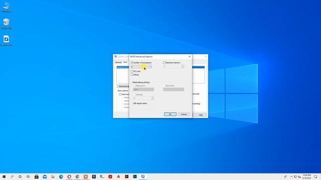Open Mail app on taskbar

[x=45, y=176]
